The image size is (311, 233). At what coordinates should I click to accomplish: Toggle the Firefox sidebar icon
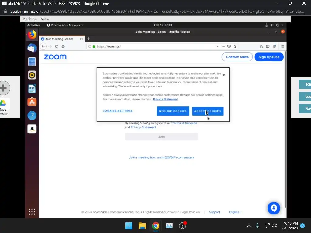268,46
